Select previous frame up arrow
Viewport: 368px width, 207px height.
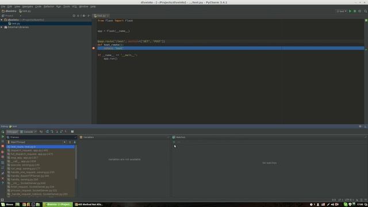coord(70,142)
